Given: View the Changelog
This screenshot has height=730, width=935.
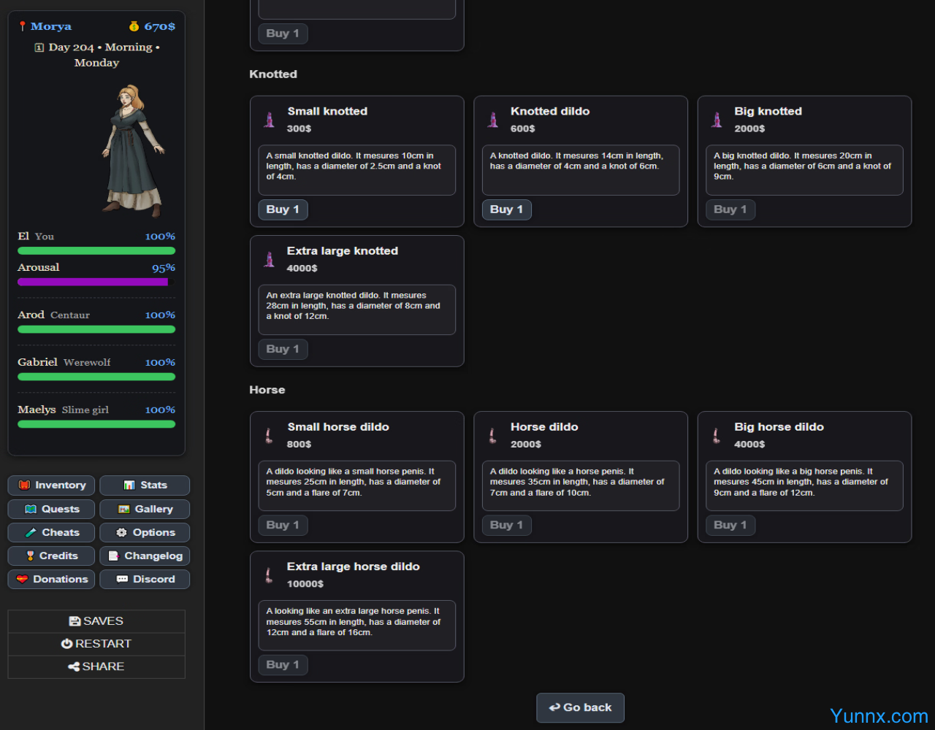Looking at the screenshot, I should click(x=145, y=556).
